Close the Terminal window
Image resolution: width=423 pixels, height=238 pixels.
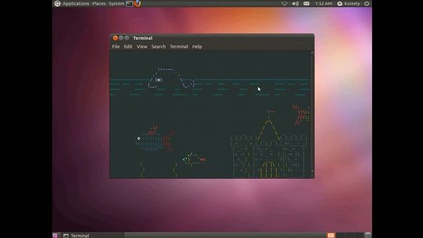pos(115,38)
